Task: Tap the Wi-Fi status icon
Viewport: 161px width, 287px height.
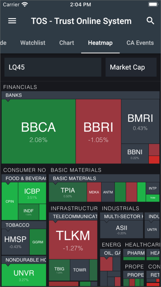Action: pos(24,5)
